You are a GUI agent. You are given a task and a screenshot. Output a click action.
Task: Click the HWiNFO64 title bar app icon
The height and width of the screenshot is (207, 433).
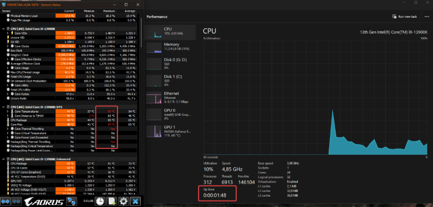[3, 5]
